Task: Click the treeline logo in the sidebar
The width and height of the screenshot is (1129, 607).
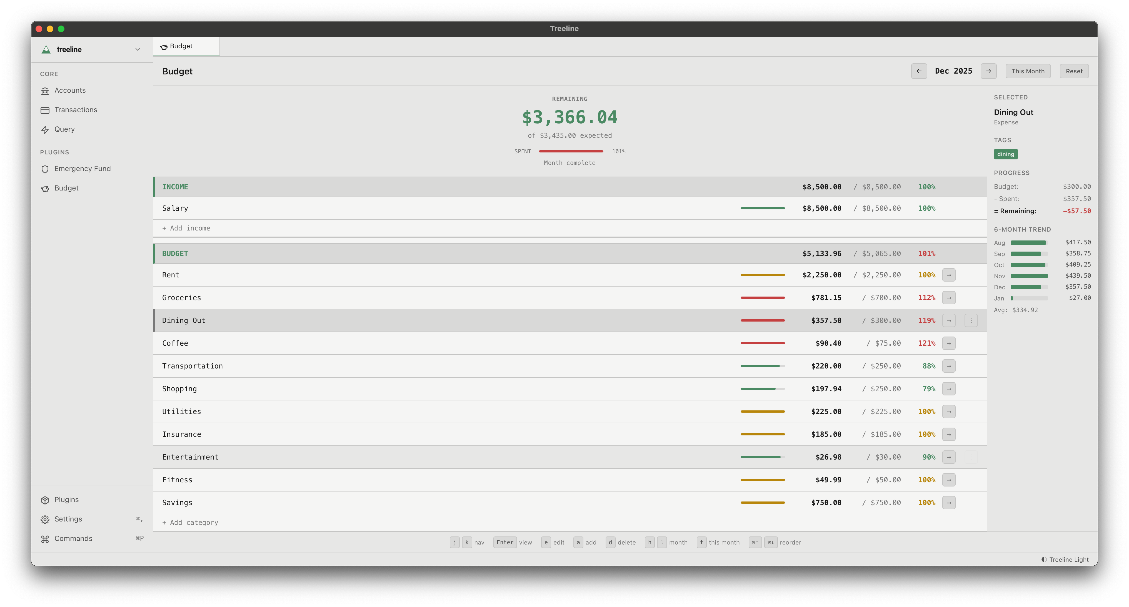Action: tap(46, 49)
